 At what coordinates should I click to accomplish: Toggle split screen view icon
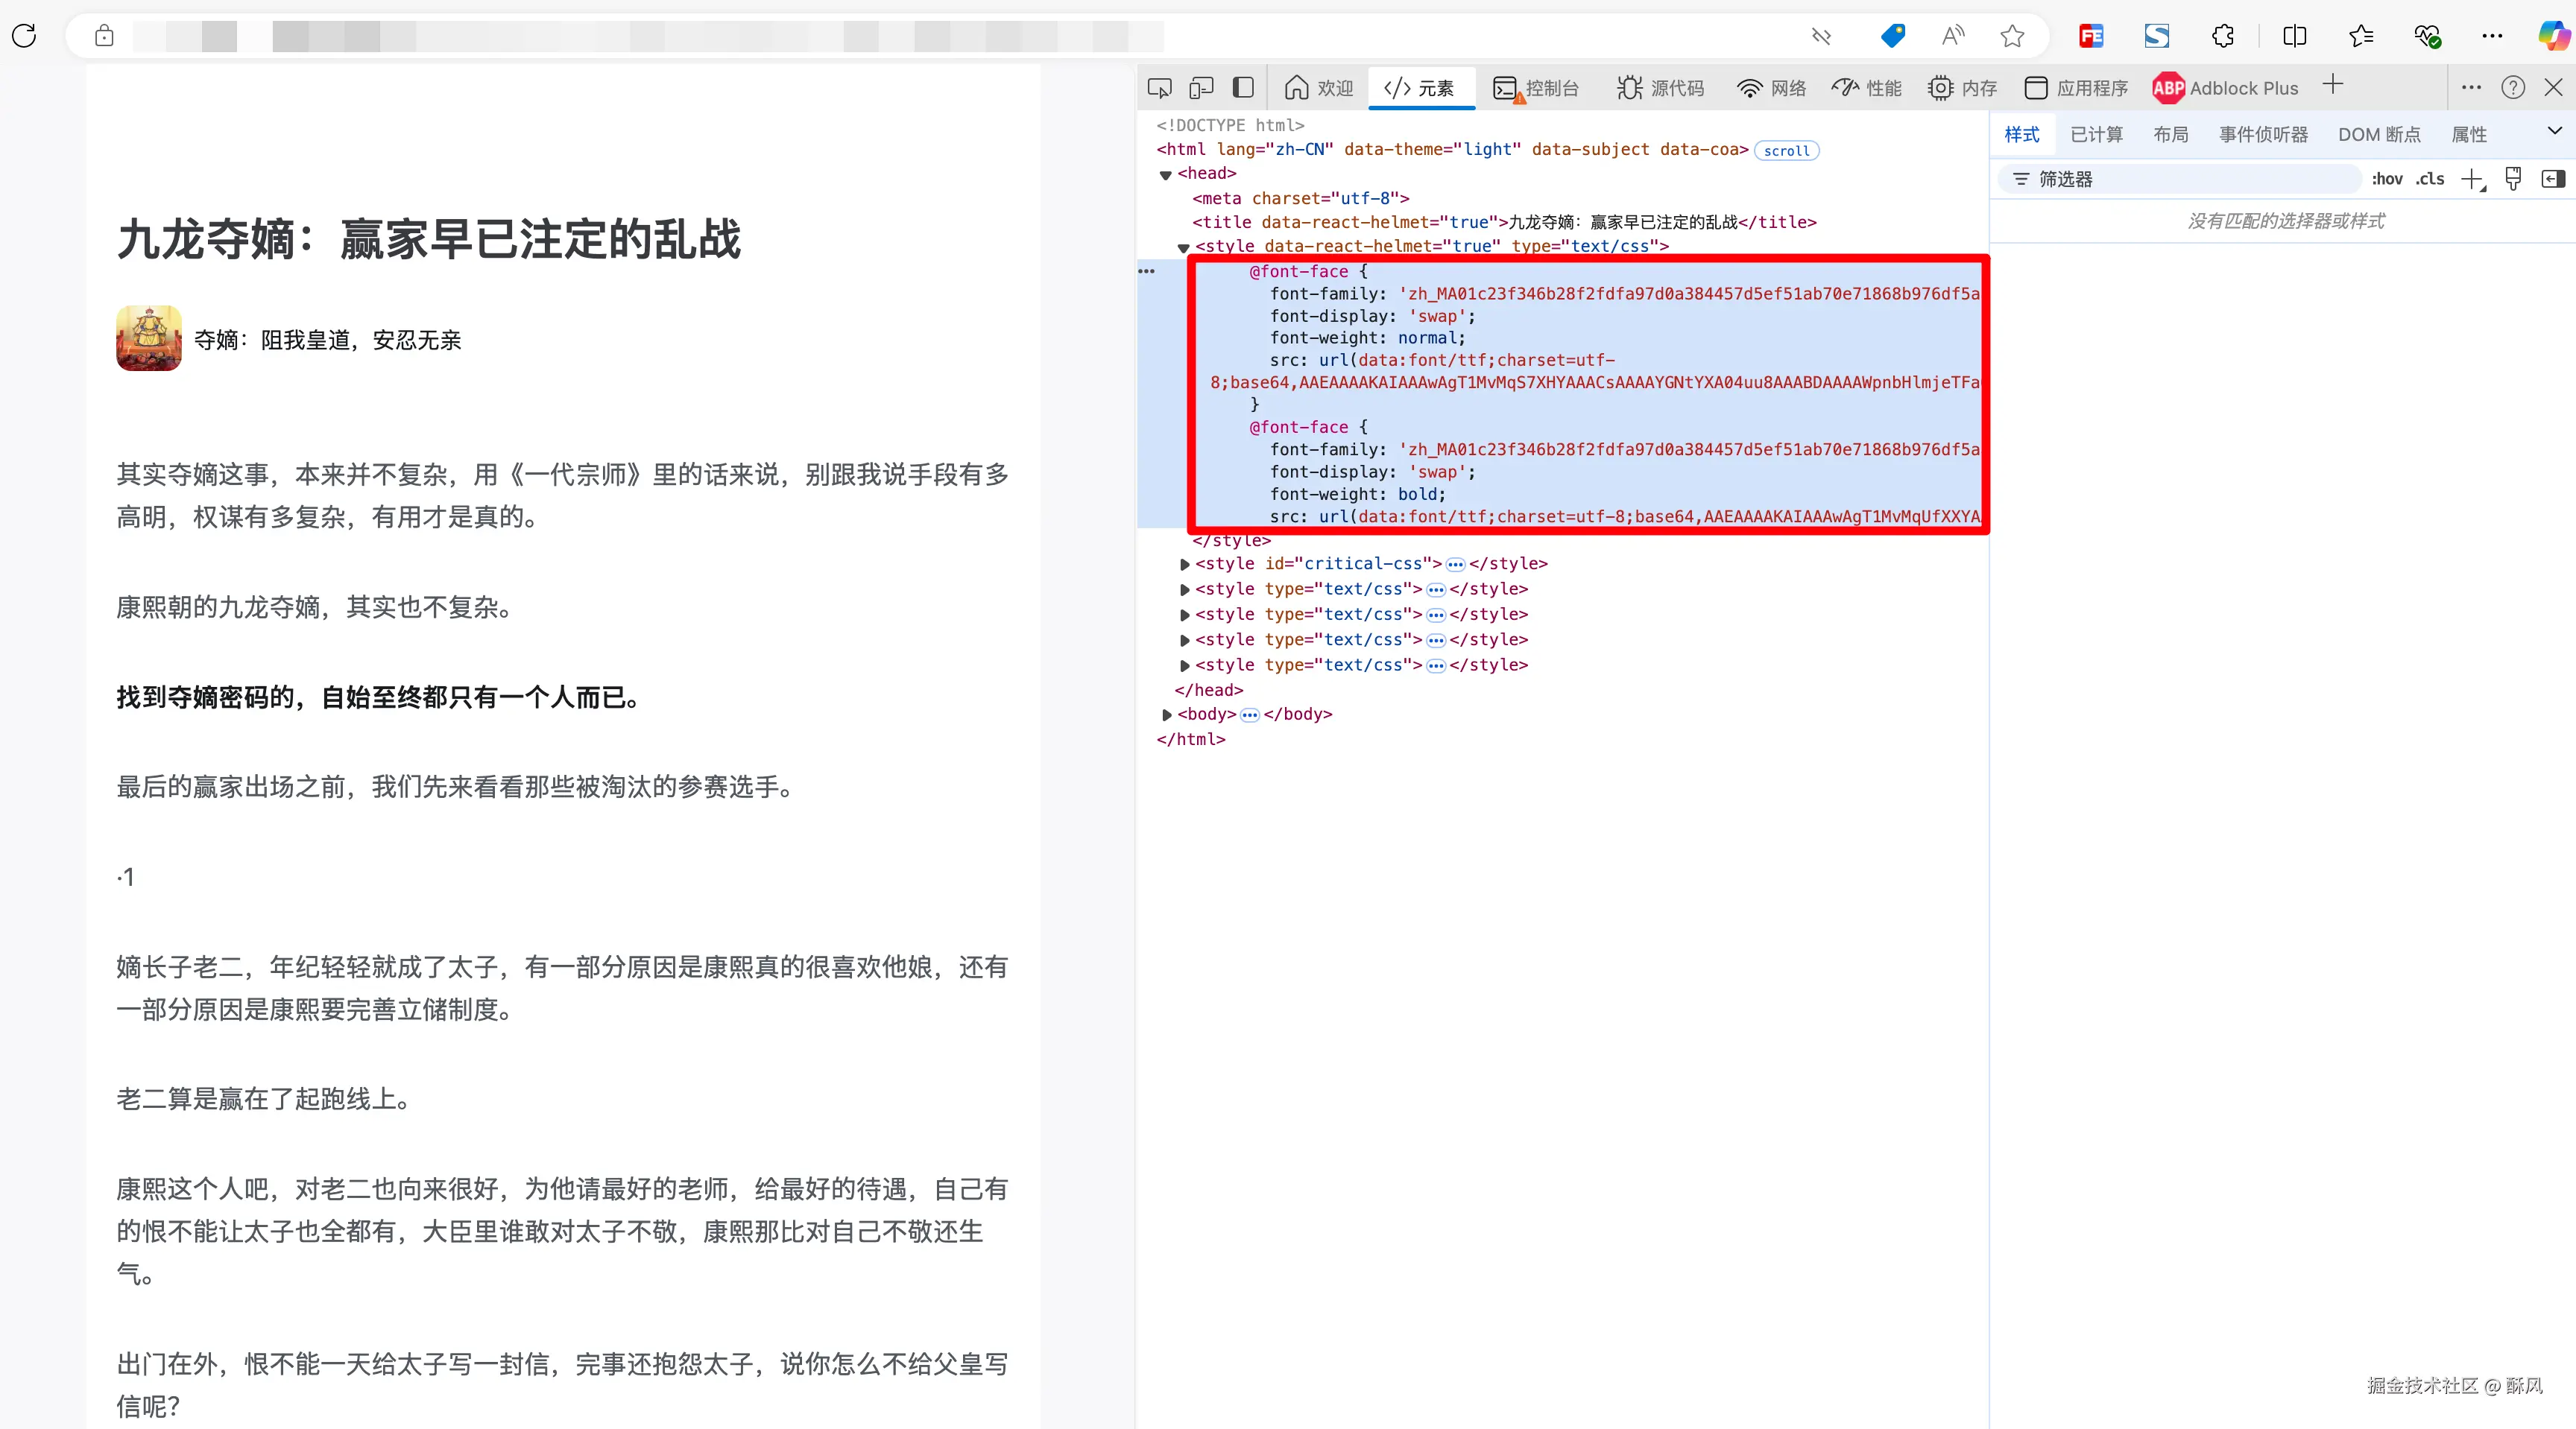[2294, 36]
